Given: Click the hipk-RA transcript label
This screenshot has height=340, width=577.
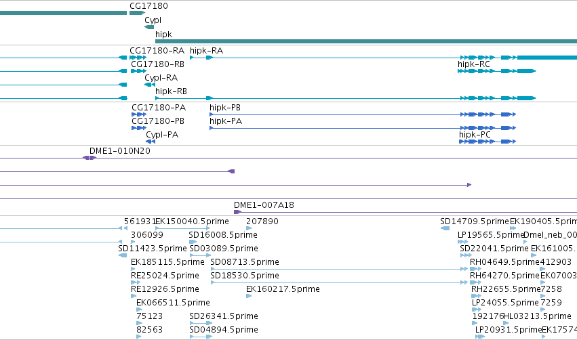Looking at the screenshot, I should click(206, 51).
